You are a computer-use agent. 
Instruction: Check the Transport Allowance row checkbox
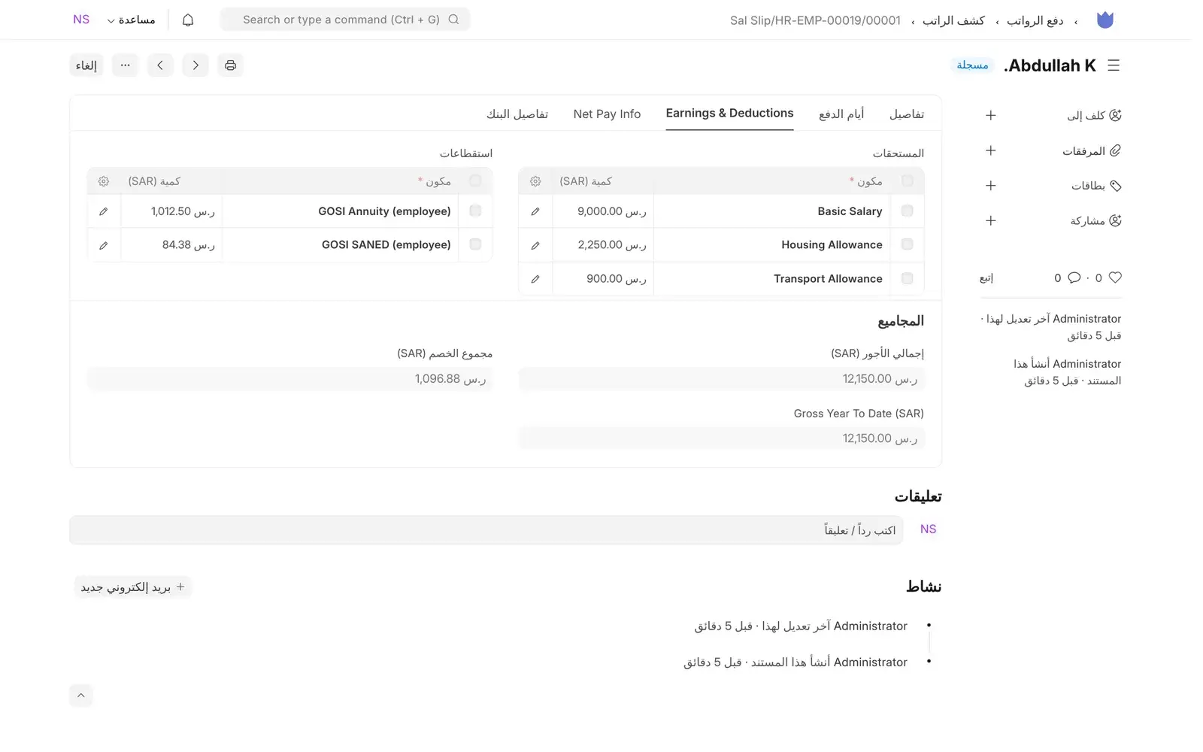point(908,278)
